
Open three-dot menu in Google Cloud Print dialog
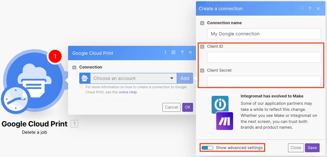click(x=165, y=52)
